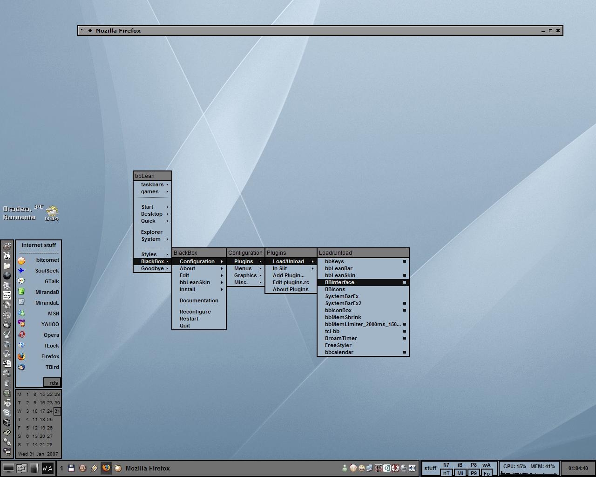Click the FreeStyler plugin entry

coord(363,345)
